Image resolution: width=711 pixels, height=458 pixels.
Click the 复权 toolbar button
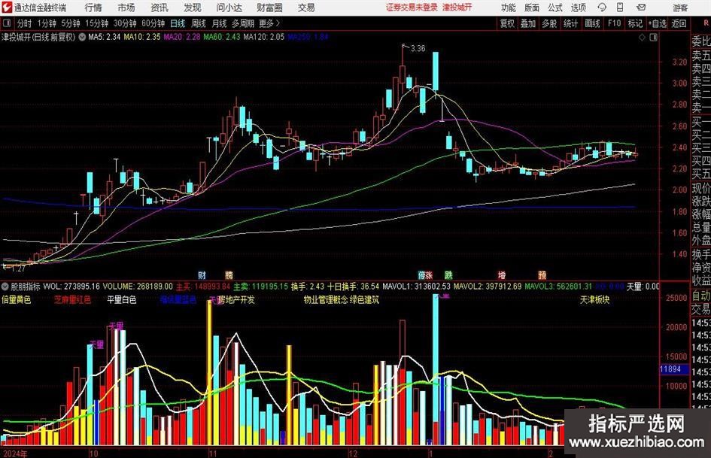click(507, 23)
